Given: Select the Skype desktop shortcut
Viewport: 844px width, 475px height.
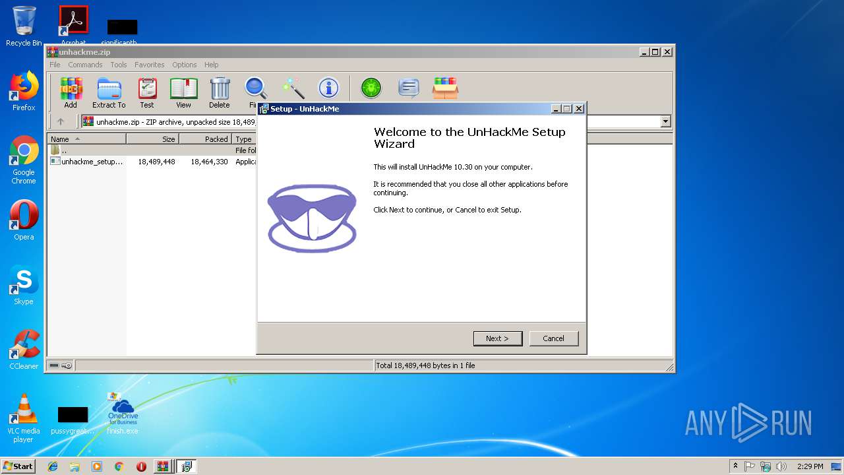Looking at the screenshot, I should click(x=24, y=285).
